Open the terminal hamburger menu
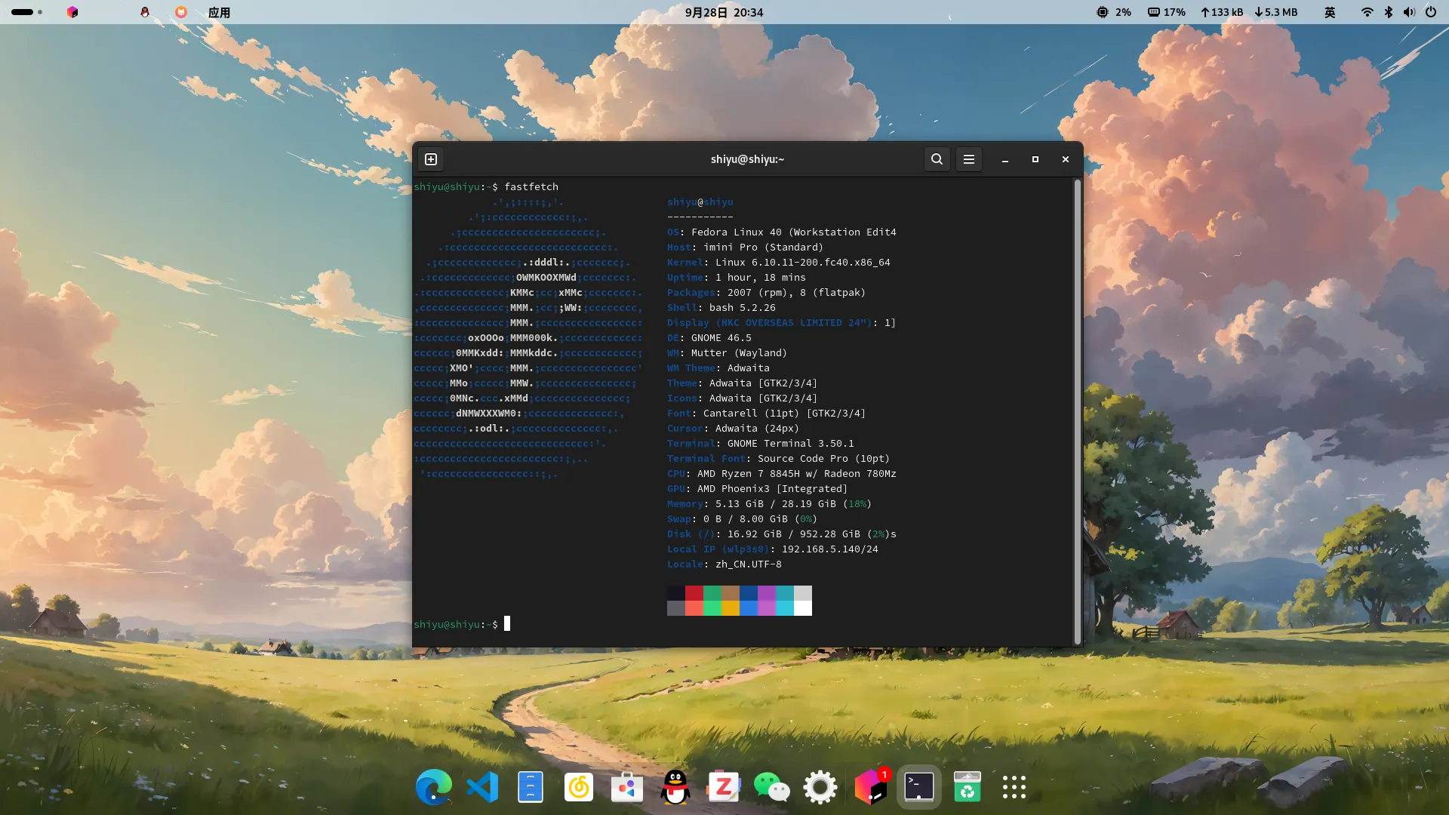 pos(969,159)
